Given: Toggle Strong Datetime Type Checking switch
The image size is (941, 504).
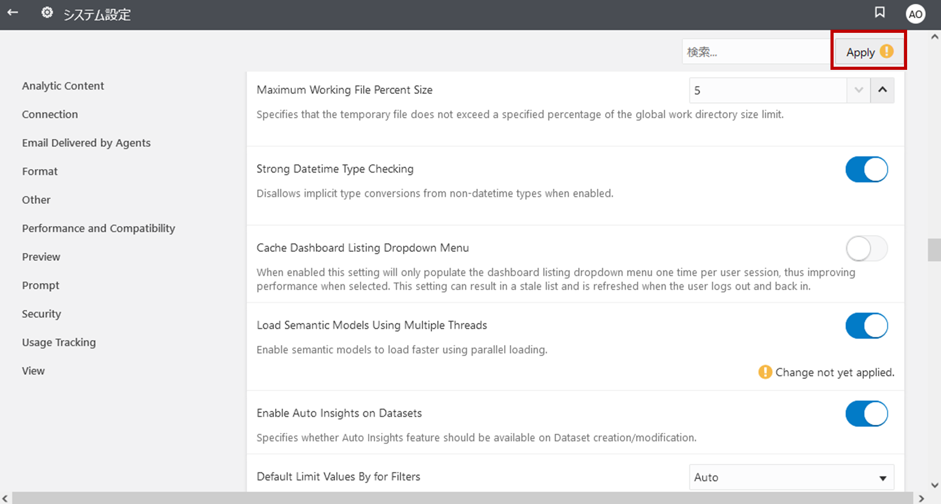Looking at the screenshot, I should (x=866, y=169).
